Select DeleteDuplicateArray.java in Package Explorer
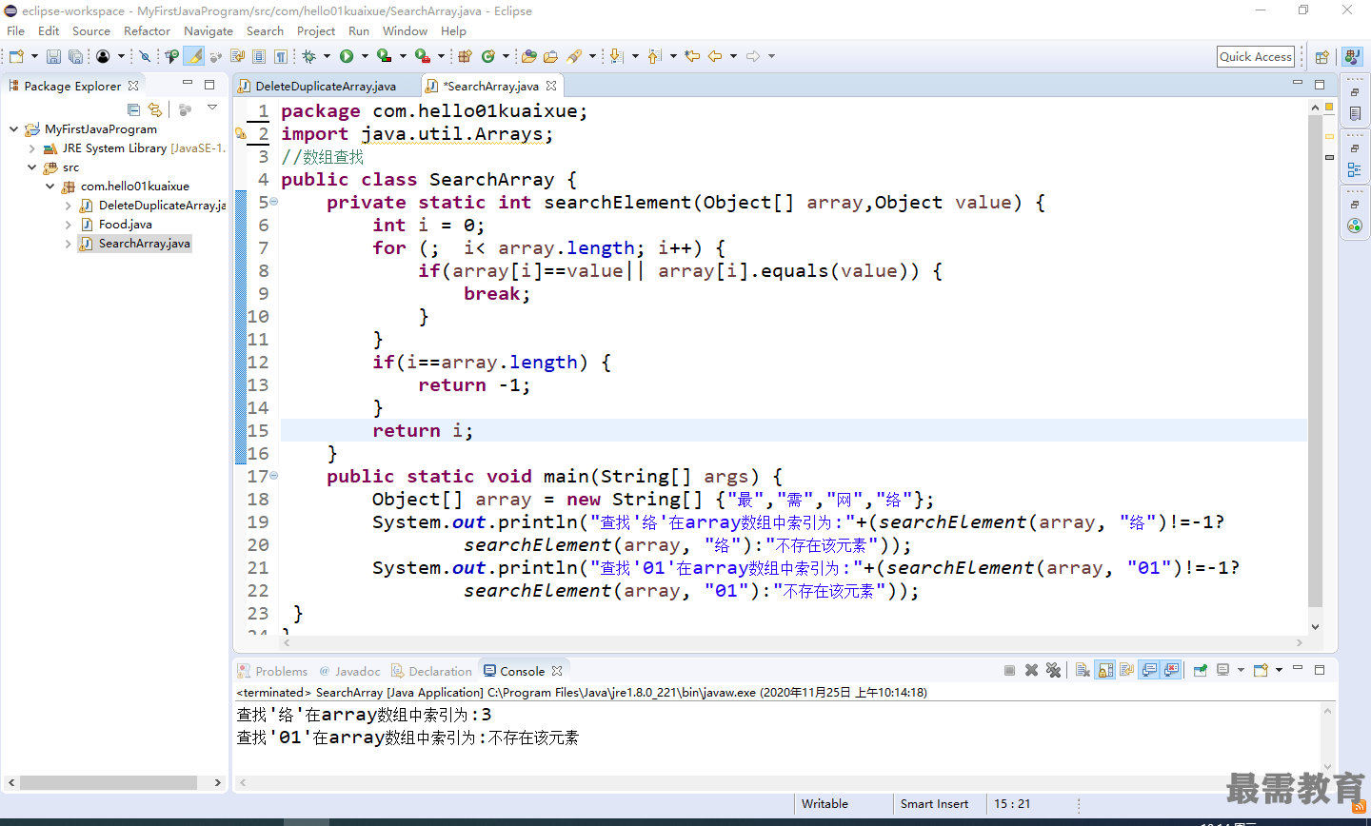The width and height of the screenshot is (1371, 826). pos(153,206)
